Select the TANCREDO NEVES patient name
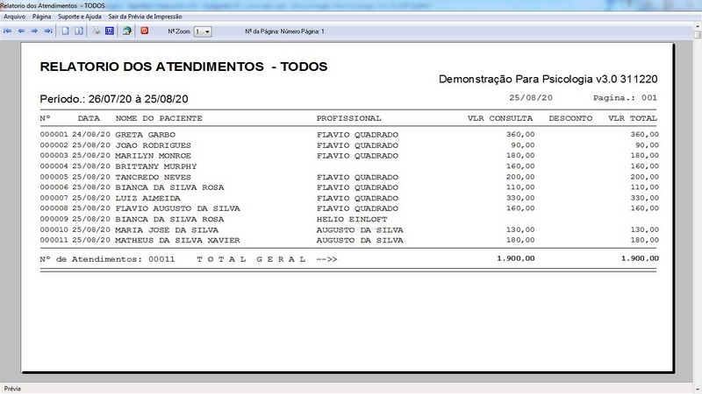 pyautogui.click(x=153, y=178)
